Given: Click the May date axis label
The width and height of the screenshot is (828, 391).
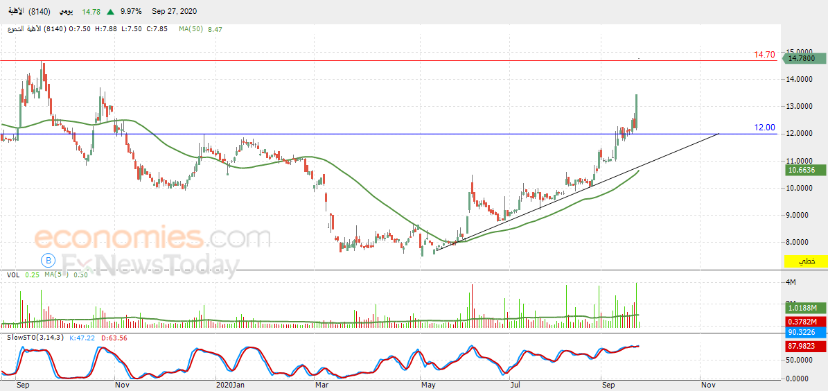Looking at the screenshot, I should click(x=428, y=385).
